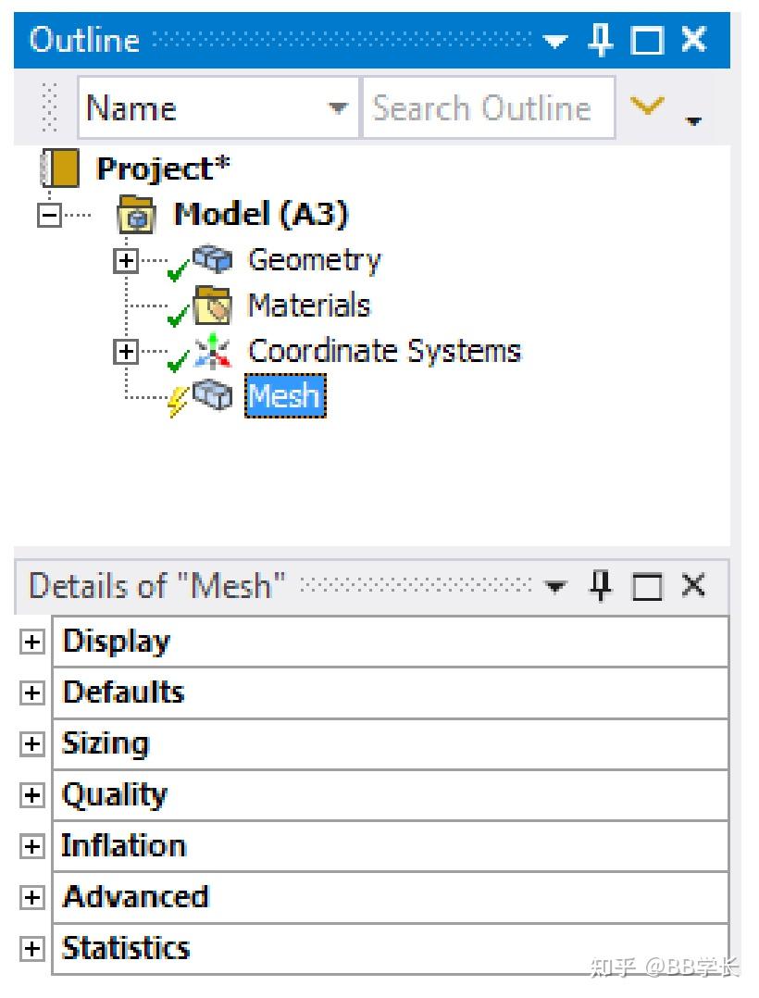The image size is (759, 998).
Task: Pin the Outline panel
Action: pyautogui.click(x=602, y=40)
